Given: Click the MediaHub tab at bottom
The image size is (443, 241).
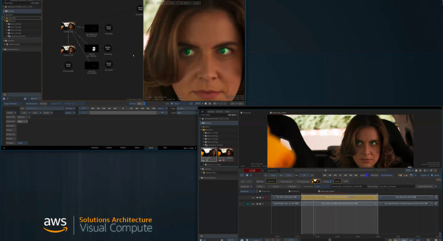Looking at the screenshot, I should click(x=95, y=147).
